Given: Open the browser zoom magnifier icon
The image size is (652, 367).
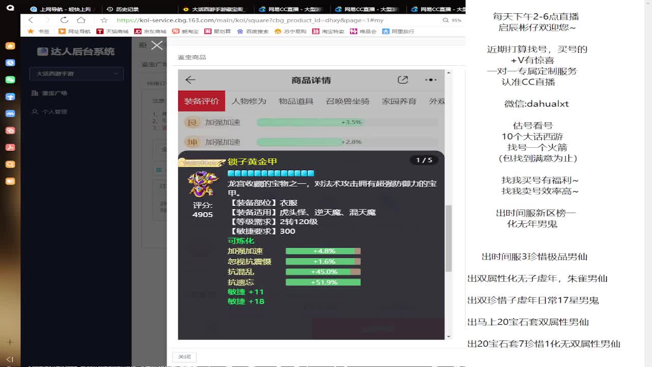Looking at the screenshot, I should point(446,20).
